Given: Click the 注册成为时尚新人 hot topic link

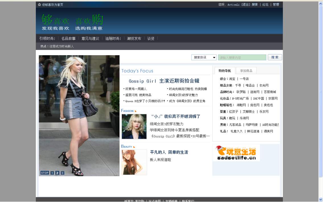Looking at the screenshot, I should coord(61,46).
